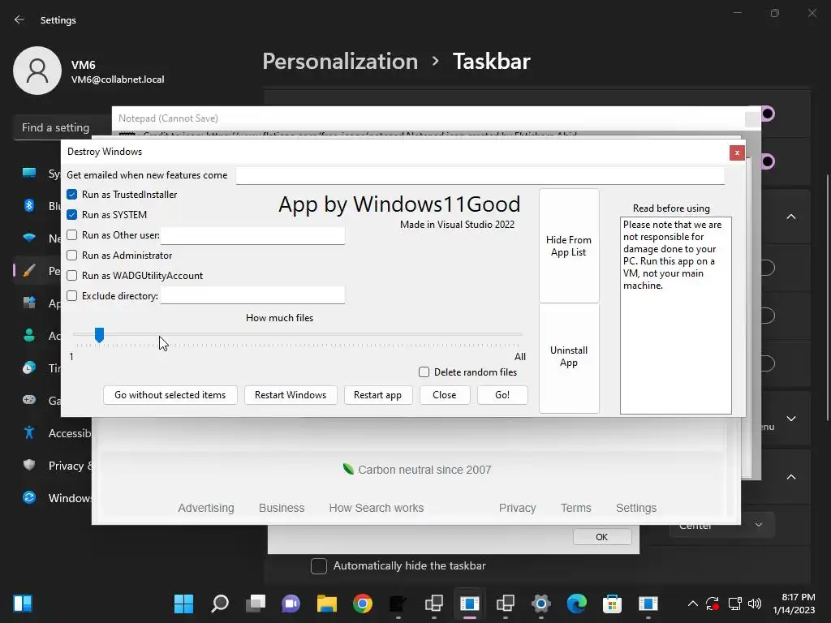Image resolution: width=831 pixels, height=623 pixels.
Task: Open Microsoft Store on taskbar
Action: [612, 604]
